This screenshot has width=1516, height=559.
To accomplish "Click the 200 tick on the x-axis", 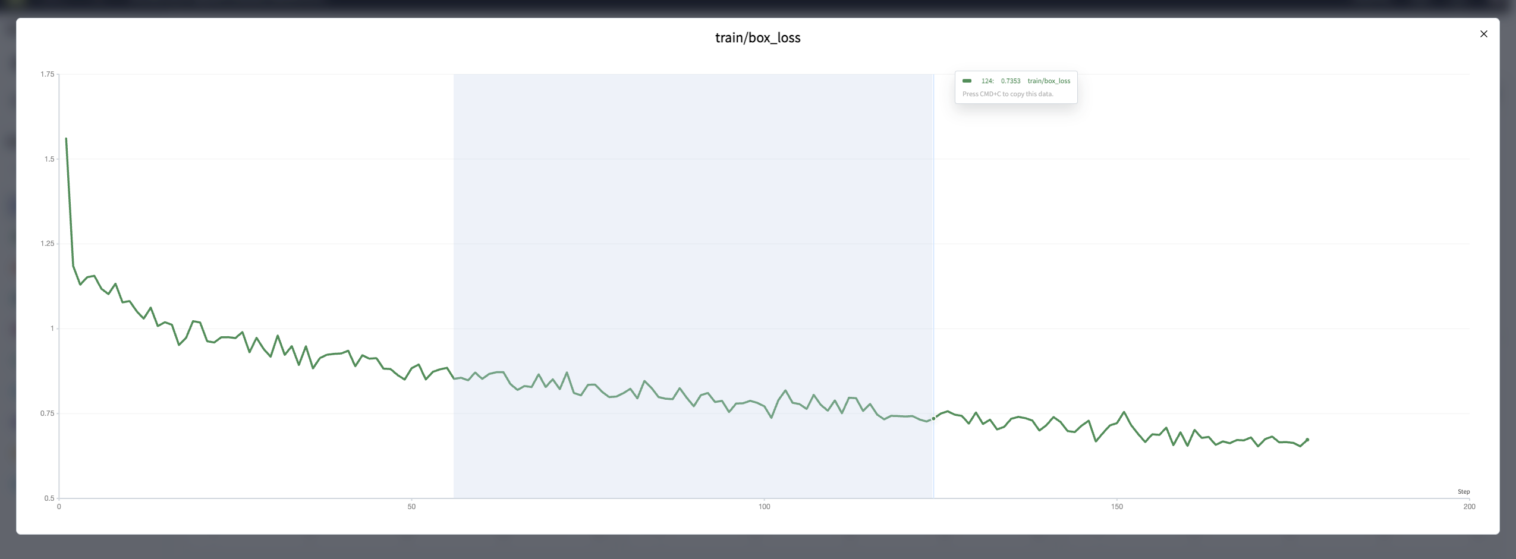I will 1469,507.
